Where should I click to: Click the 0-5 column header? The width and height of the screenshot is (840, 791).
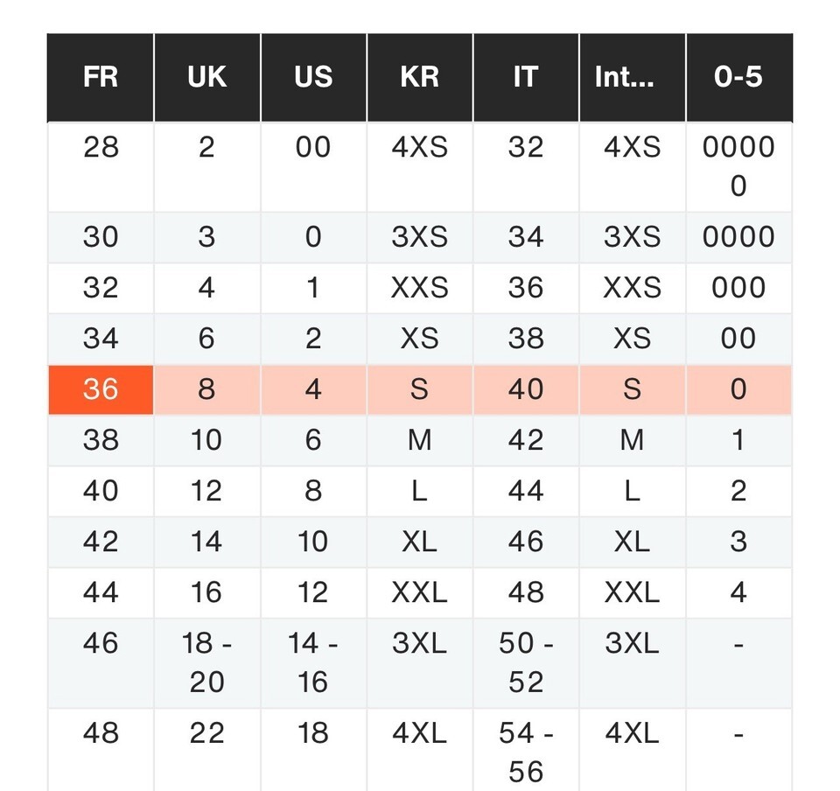(738, 77)
